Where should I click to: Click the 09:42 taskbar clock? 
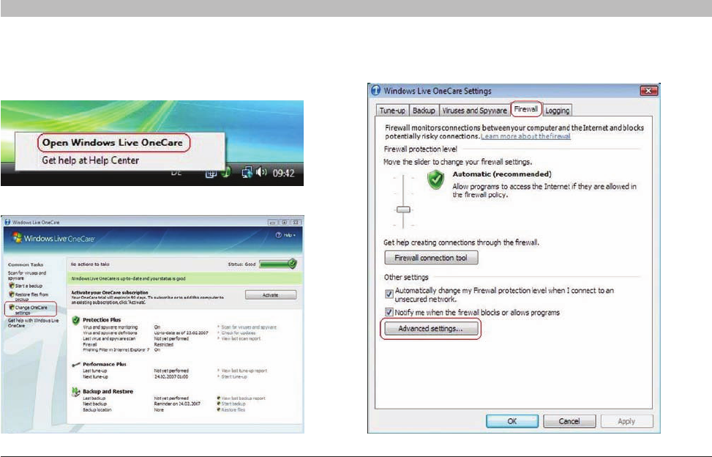tap(283, 173)
